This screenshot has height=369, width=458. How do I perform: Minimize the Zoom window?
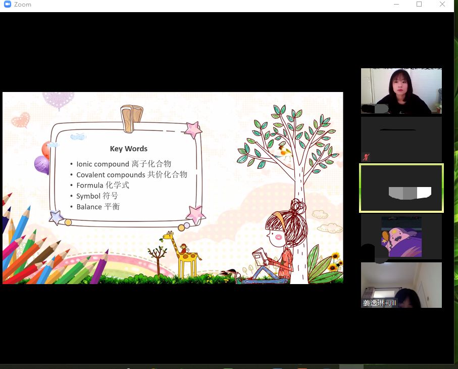coord(396,4)
